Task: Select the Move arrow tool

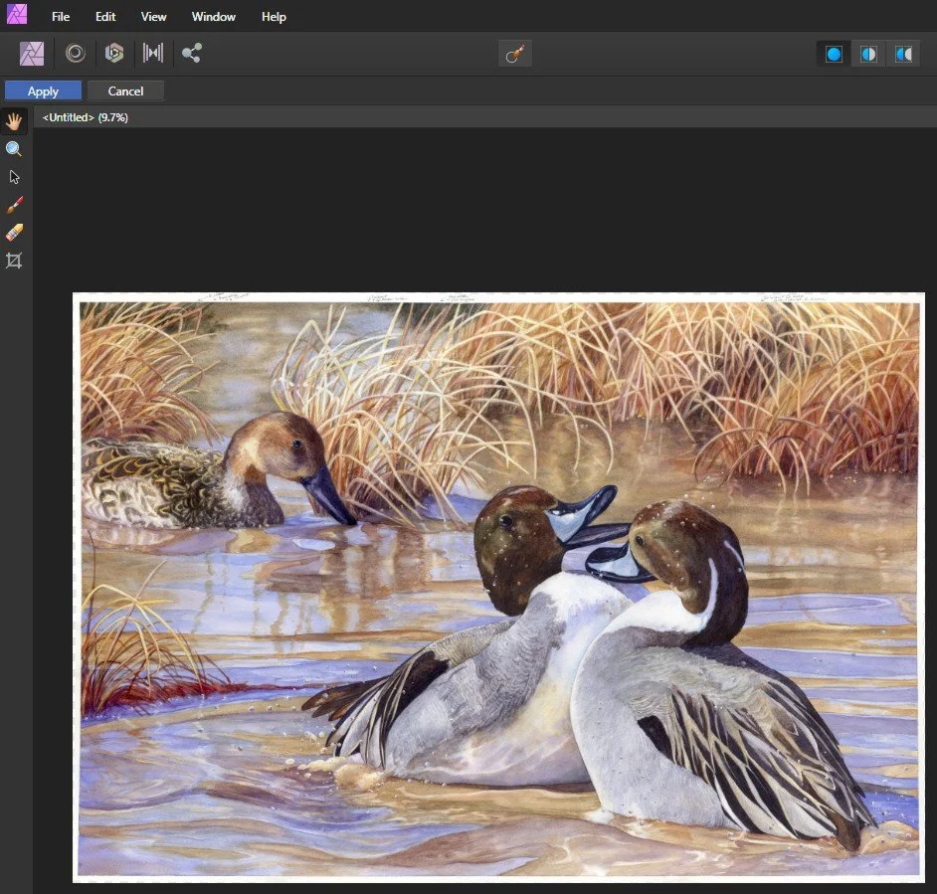Action: coord(14,177)
